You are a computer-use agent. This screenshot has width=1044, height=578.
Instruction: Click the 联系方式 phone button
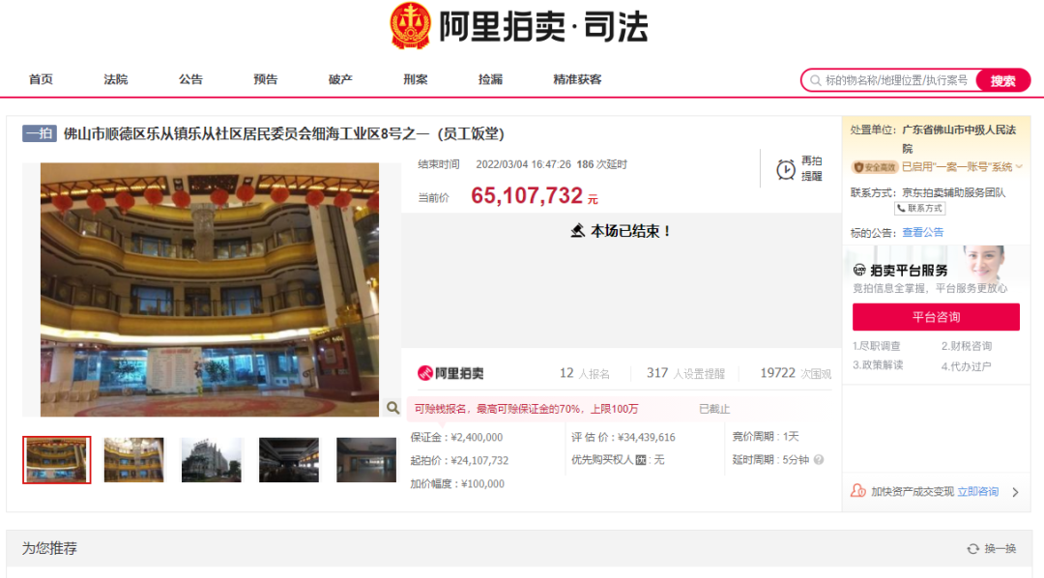919,209
